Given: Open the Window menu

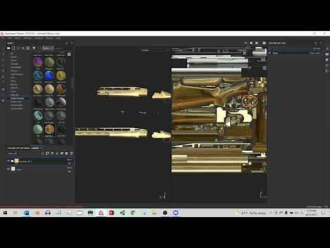Looking at the screenshot, I should (x=27, y=38).
